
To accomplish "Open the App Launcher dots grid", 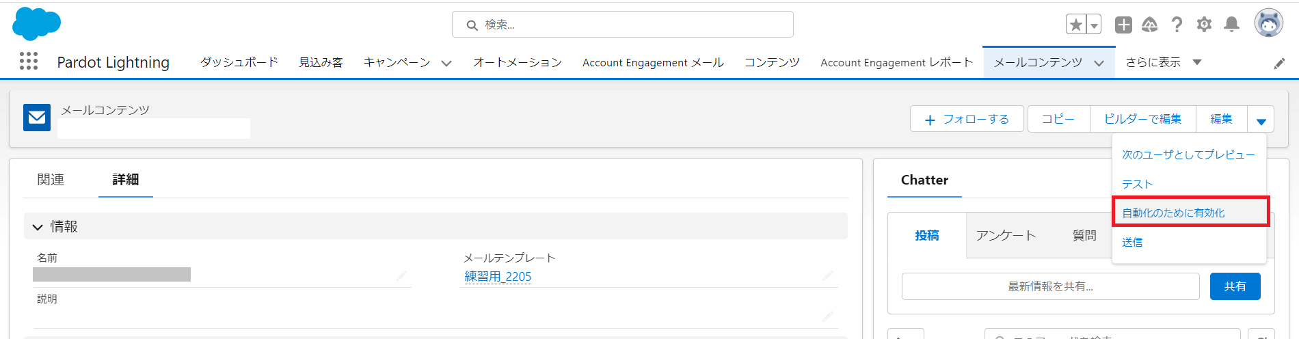I will pos(29,62).
